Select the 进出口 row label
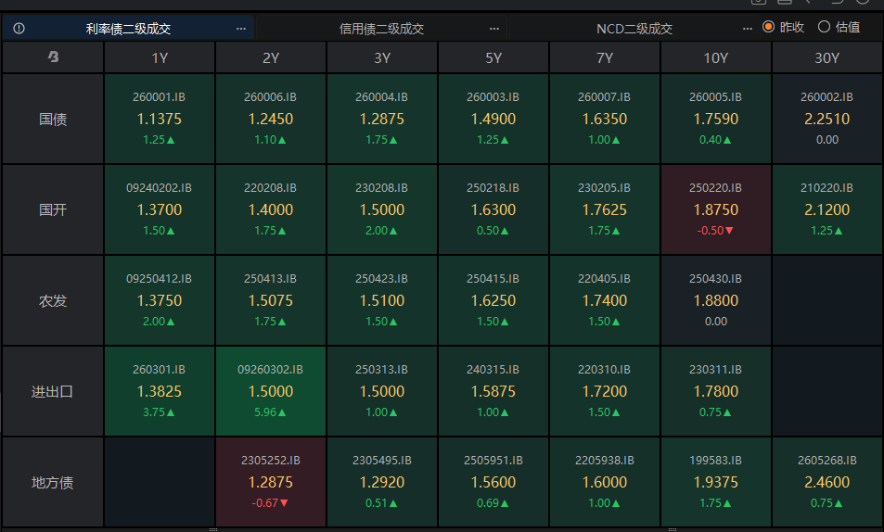This screenshot has height=532, width=884. point(53,391)
